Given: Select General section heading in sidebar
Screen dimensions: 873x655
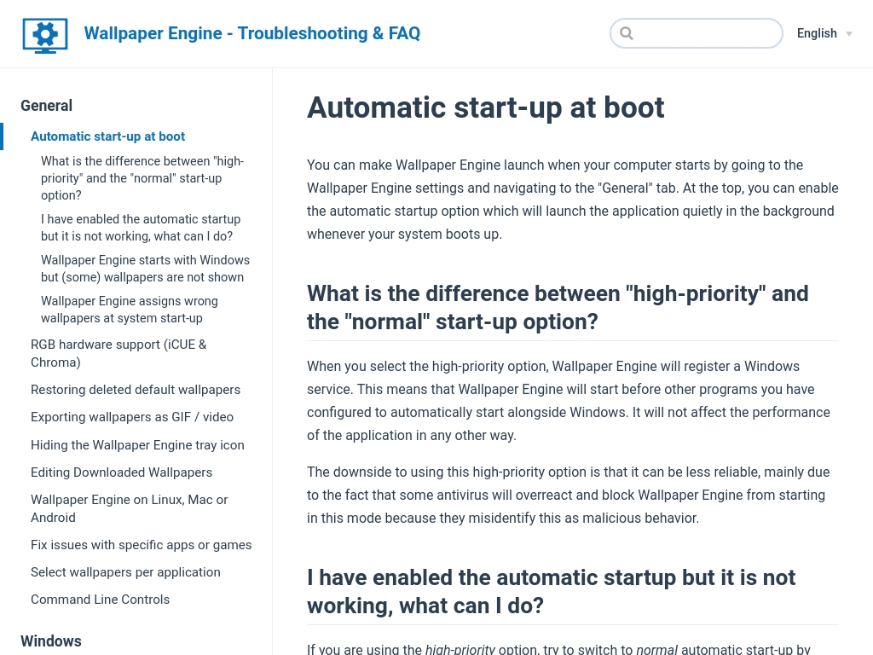Looking at the screenshot, I should (x=46, y=106).
